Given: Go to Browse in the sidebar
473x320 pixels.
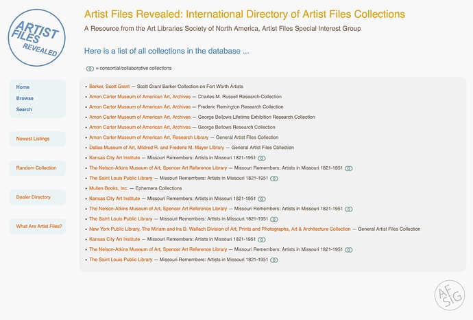Looking at the screenshot, I should pyautogui.click(x=25, y=98).
